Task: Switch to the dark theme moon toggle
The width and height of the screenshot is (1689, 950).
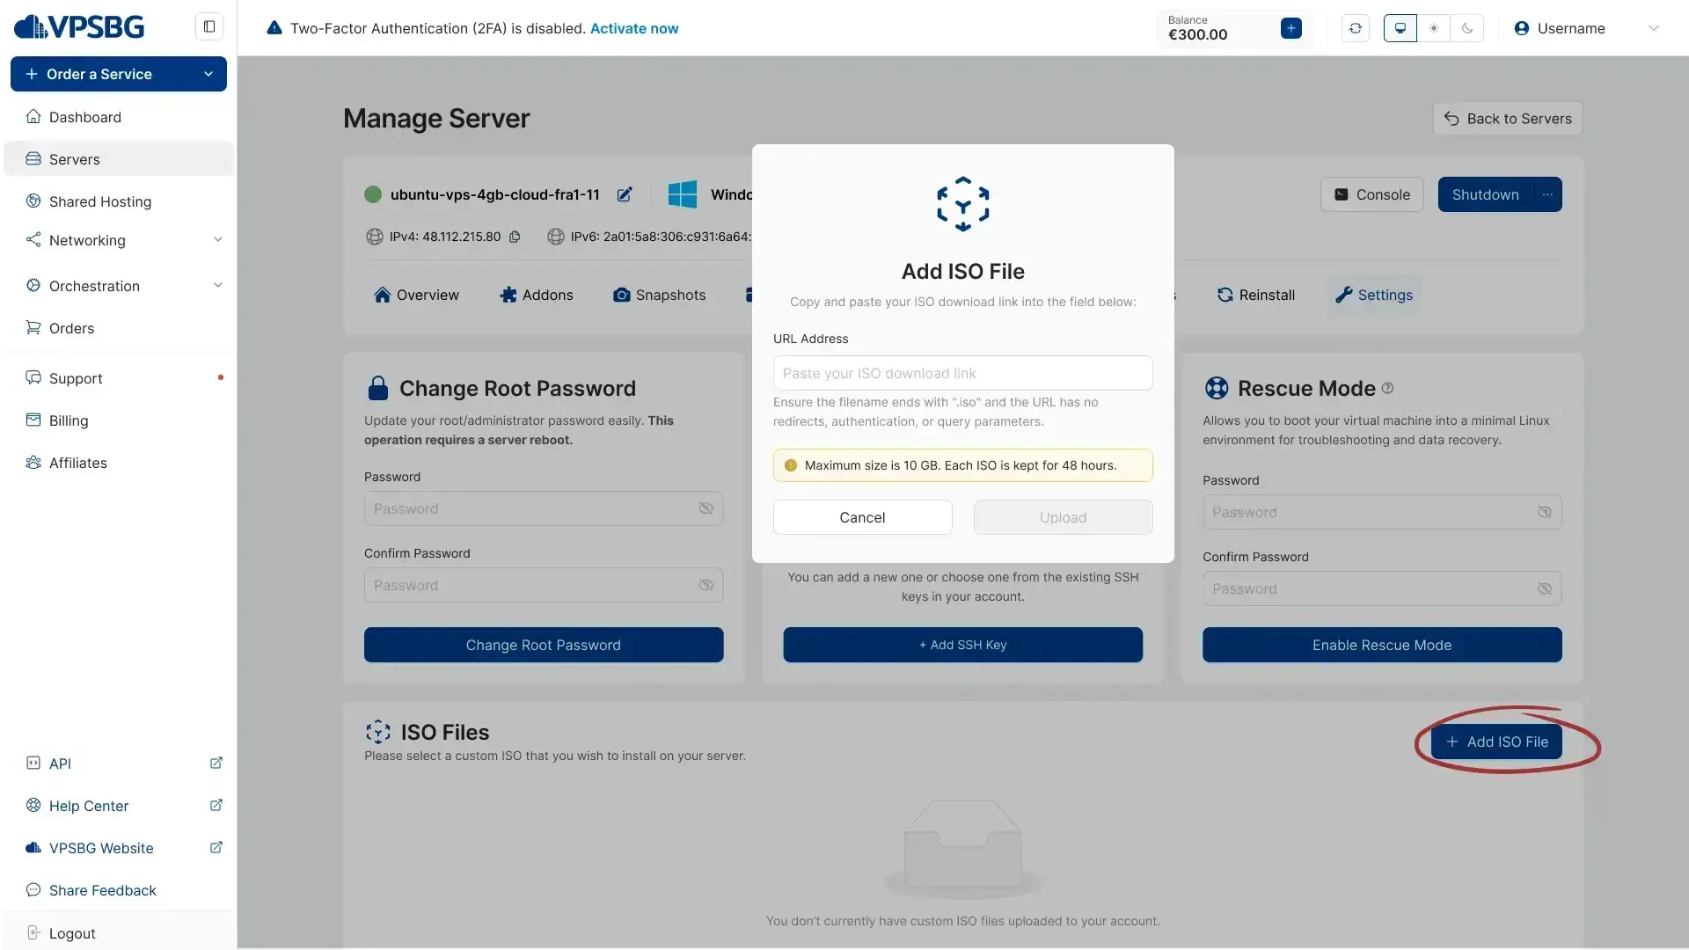Action: 1467,28
